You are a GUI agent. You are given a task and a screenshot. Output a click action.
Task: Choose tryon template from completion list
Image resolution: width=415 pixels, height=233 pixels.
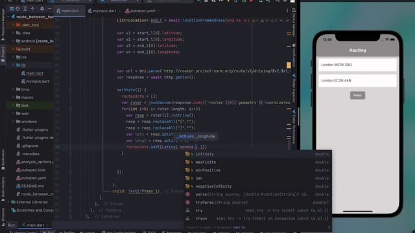258,219
